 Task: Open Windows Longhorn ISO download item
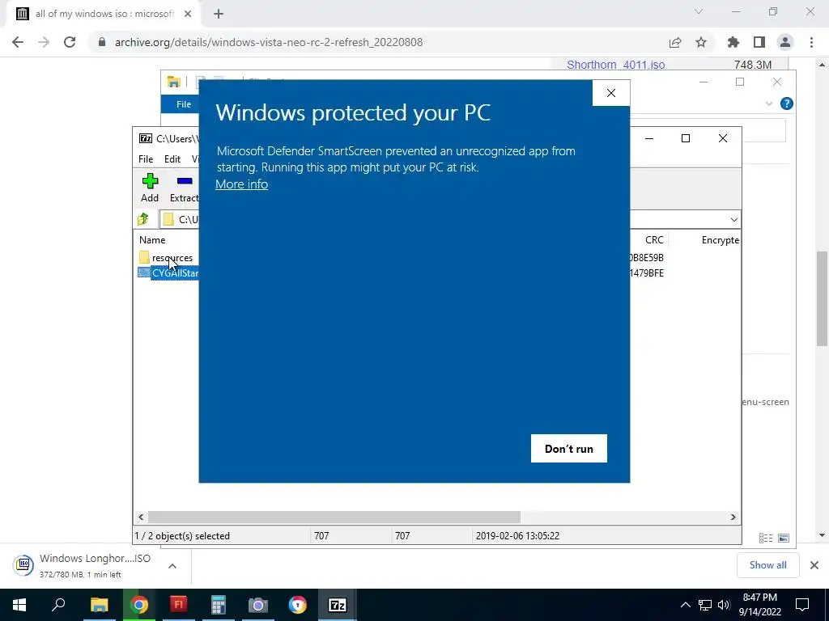[x=84, y=565]
